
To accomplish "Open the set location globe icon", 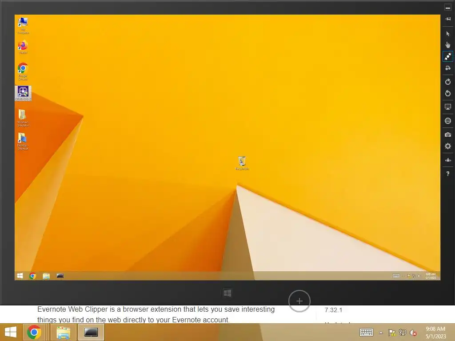I will click(448, 121).
